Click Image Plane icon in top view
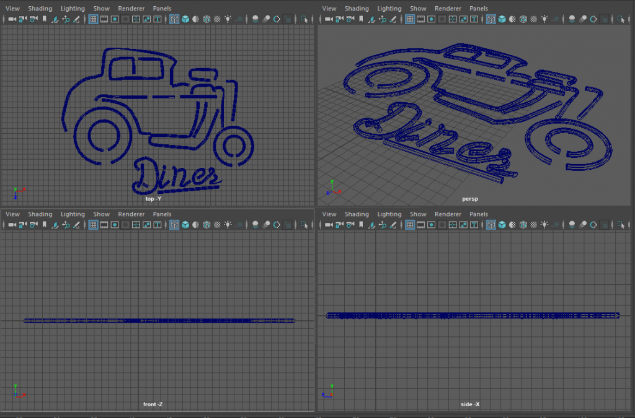 [55, 19]
